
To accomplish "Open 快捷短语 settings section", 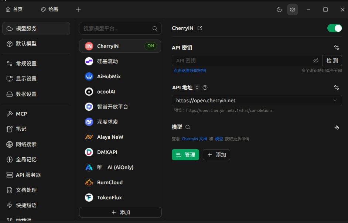I will coord(36,205).
